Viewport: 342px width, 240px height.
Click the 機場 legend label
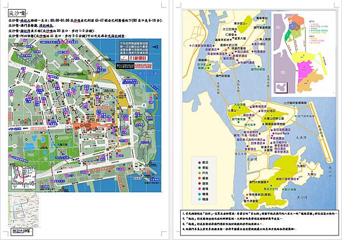[x=205, y=194]
